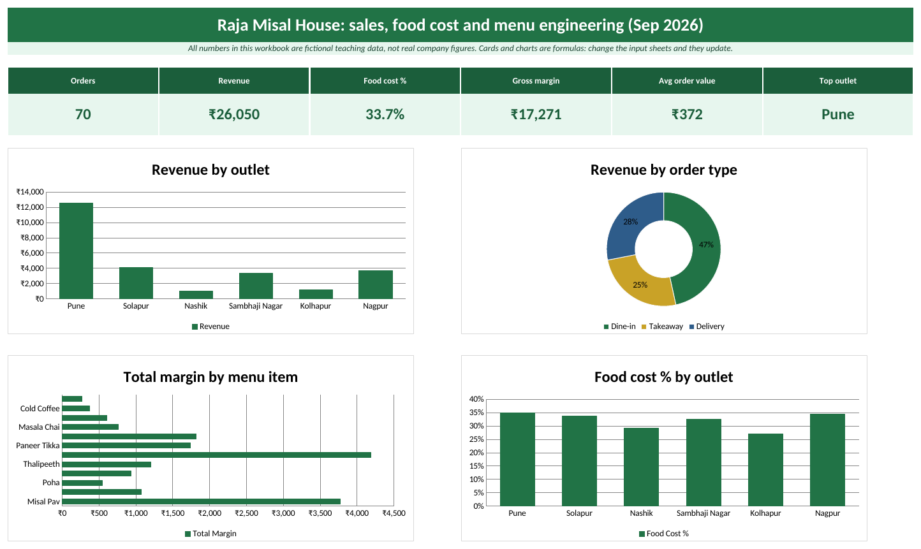Click the Orders card header
Viewport: 921px width, 549px height.
point(83,81)
